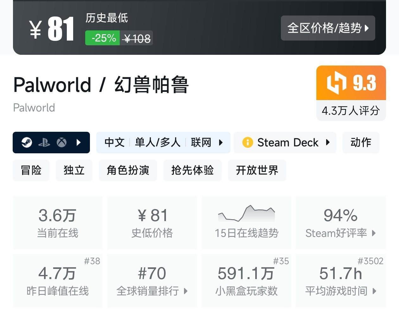This screenshot has width=399, height=312.
Task: Click the PlayStation platform icon
Action: coord(44,143)
